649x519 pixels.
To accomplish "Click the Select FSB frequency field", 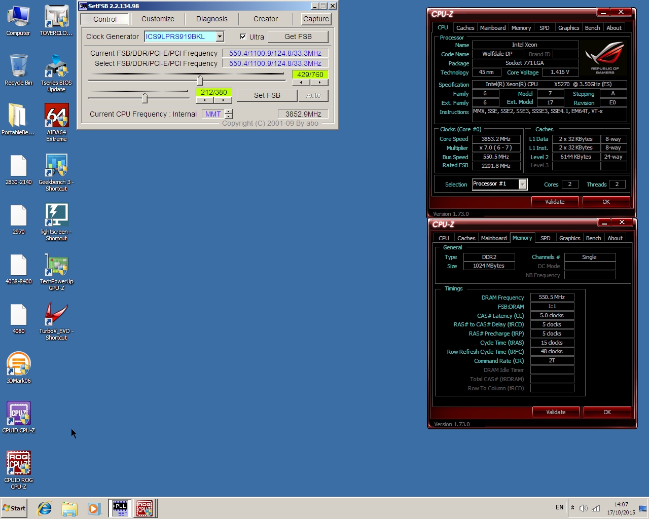I will (x=275, y=63).
